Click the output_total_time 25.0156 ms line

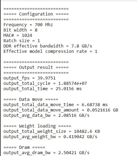click(42, 89)
